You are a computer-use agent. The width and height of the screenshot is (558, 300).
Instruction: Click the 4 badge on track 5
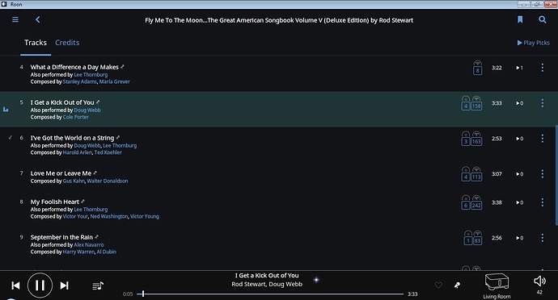[466, 106]
